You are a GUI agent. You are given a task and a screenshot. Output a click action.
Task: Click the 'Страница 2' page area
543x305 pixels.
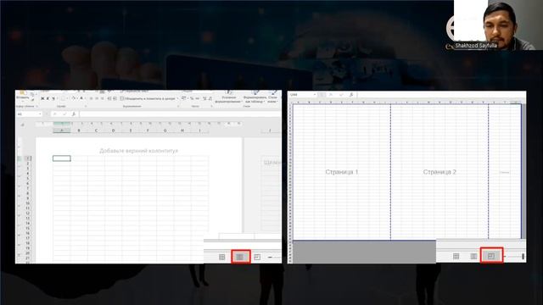(x=439, y=172)
